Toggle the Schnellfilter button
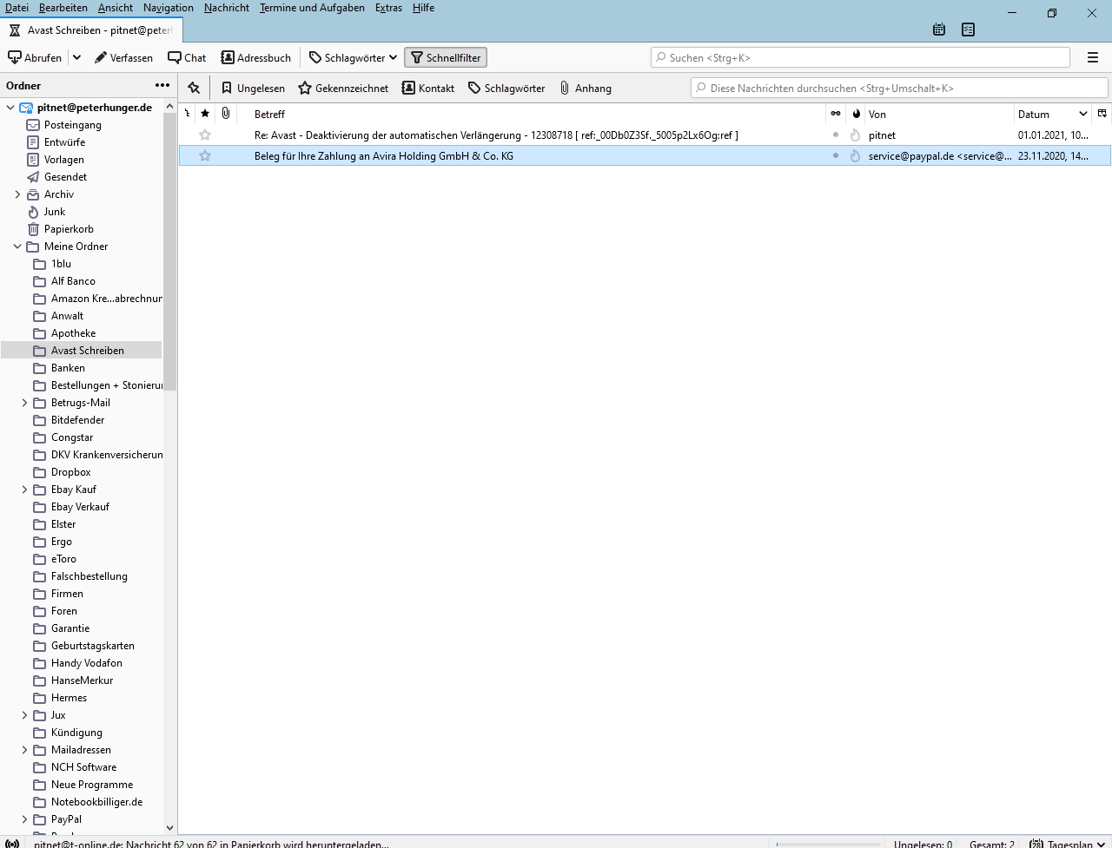Screen dimensions: 1112x848 click(x=446, y=57)
